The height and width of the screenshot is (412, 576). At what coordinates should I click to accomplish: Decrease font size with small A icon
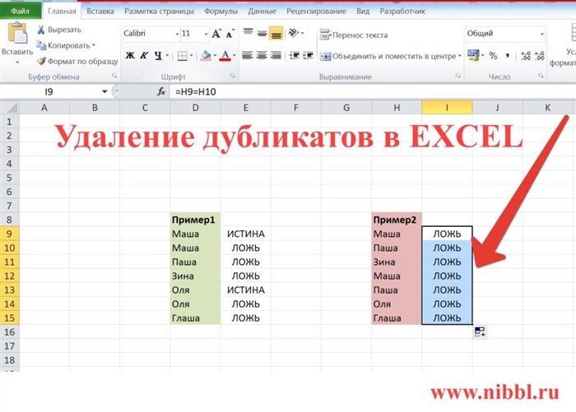230,34
